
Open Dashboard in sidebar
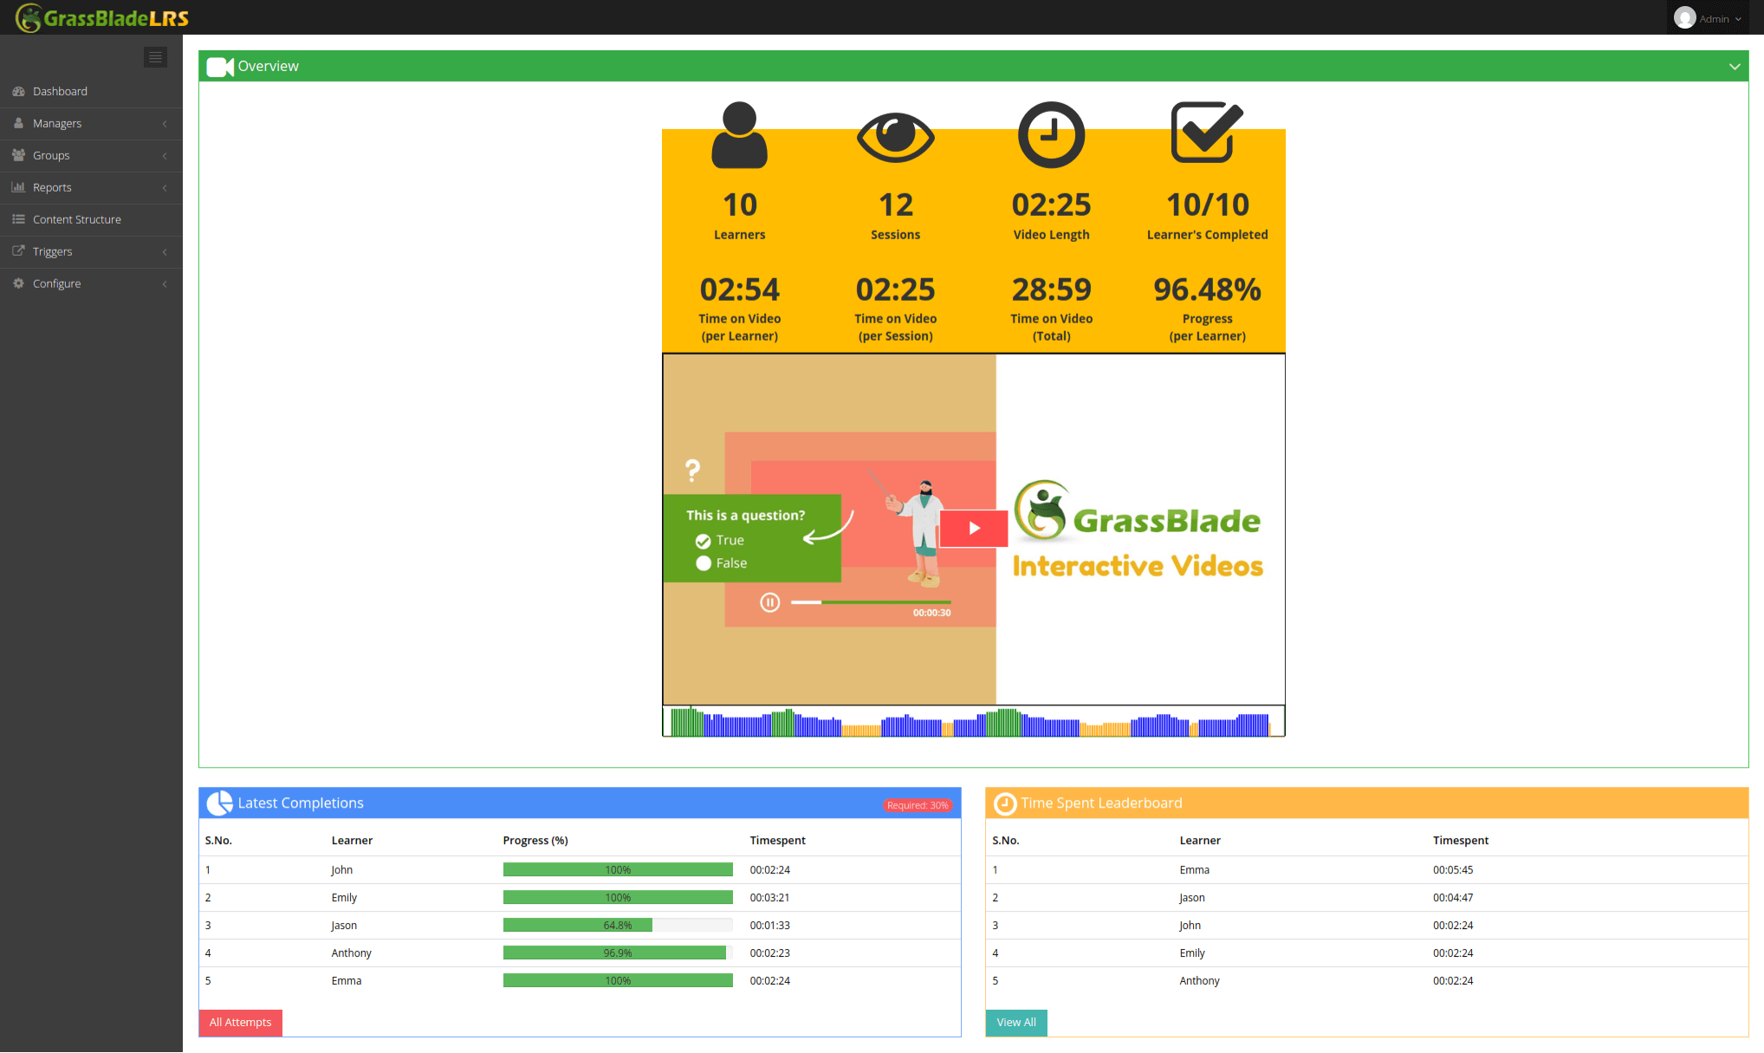tap(91, 91)
